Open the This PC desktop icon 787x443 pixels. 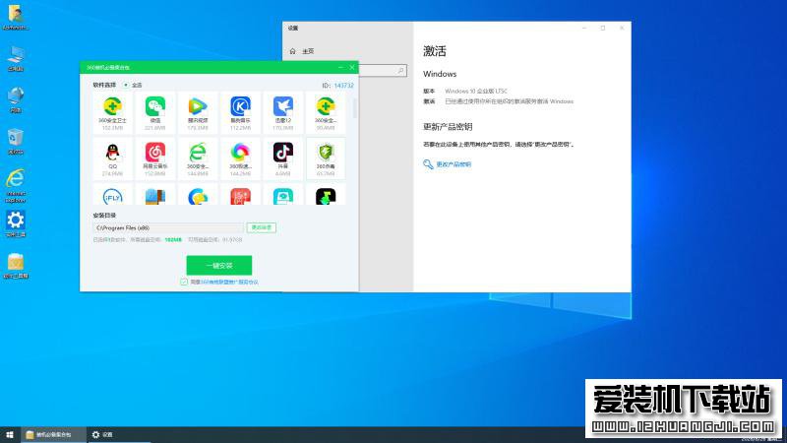(x=16, y=59)
